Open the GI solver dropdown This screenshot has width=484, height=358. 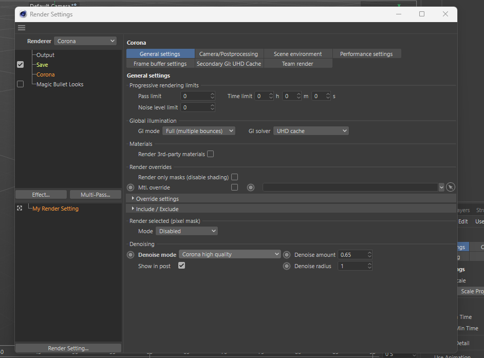311,131
